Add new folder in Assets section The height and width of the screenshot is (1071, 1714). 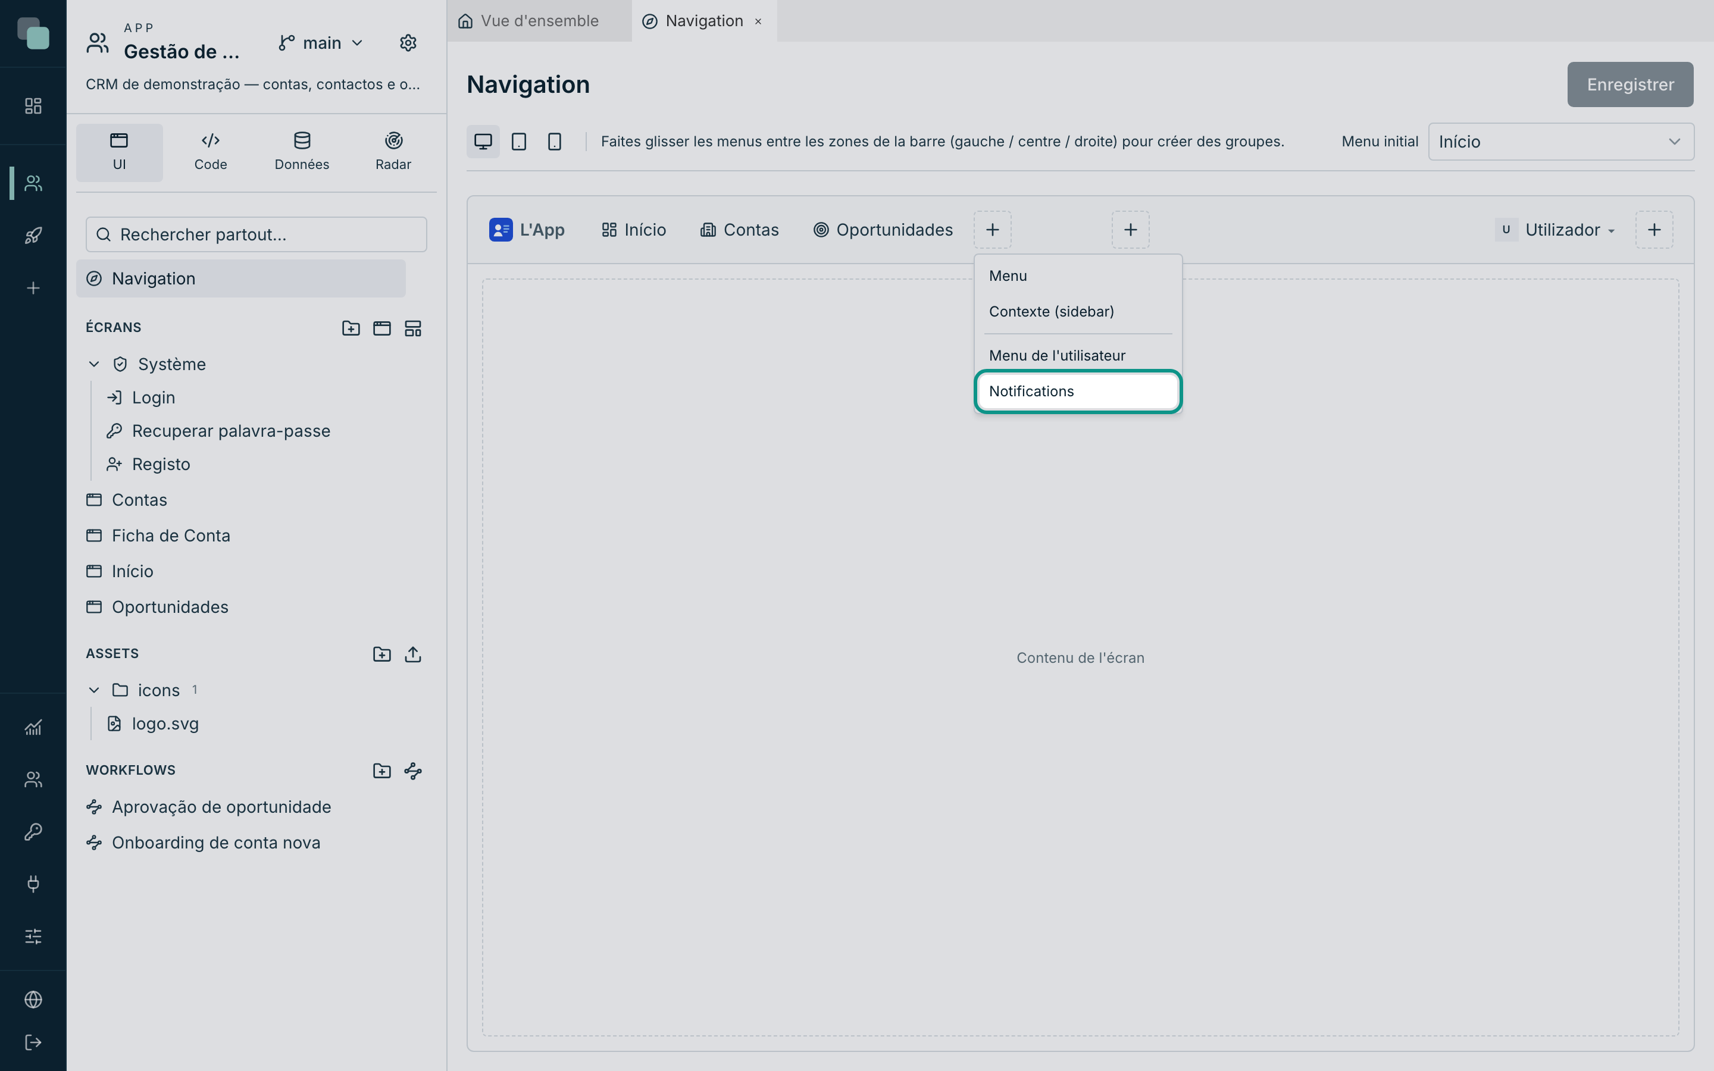(x=381, y=654)
